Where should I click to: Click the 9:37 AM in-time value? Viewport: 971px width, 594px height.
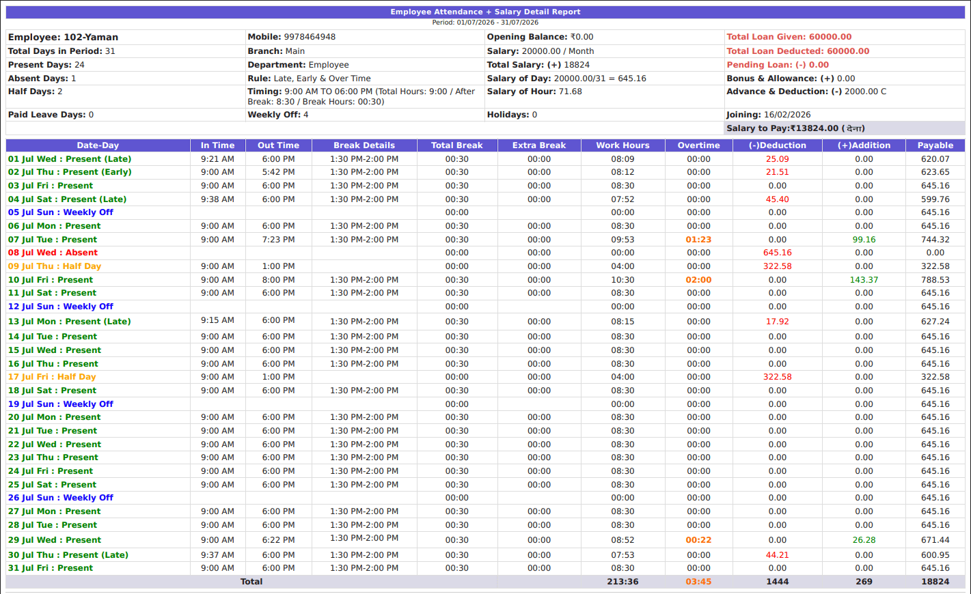(x=217, y=555)
